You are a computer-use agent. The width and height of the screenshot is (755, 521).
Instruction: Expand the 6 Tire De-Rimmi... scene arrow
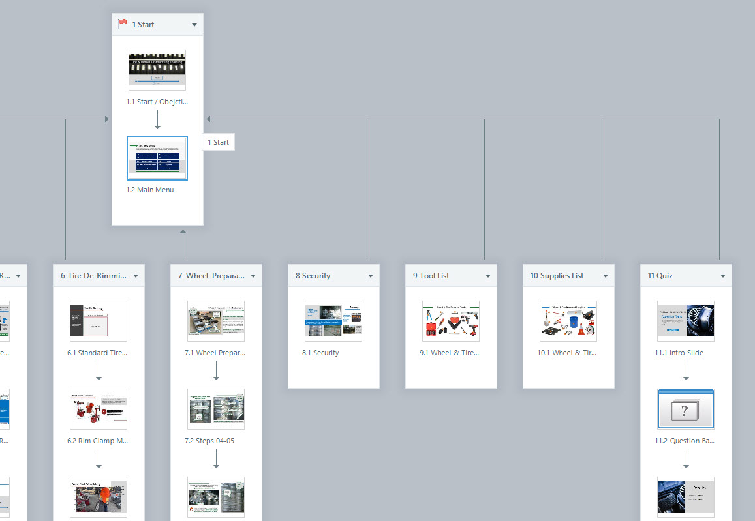[x=136, y=276]
